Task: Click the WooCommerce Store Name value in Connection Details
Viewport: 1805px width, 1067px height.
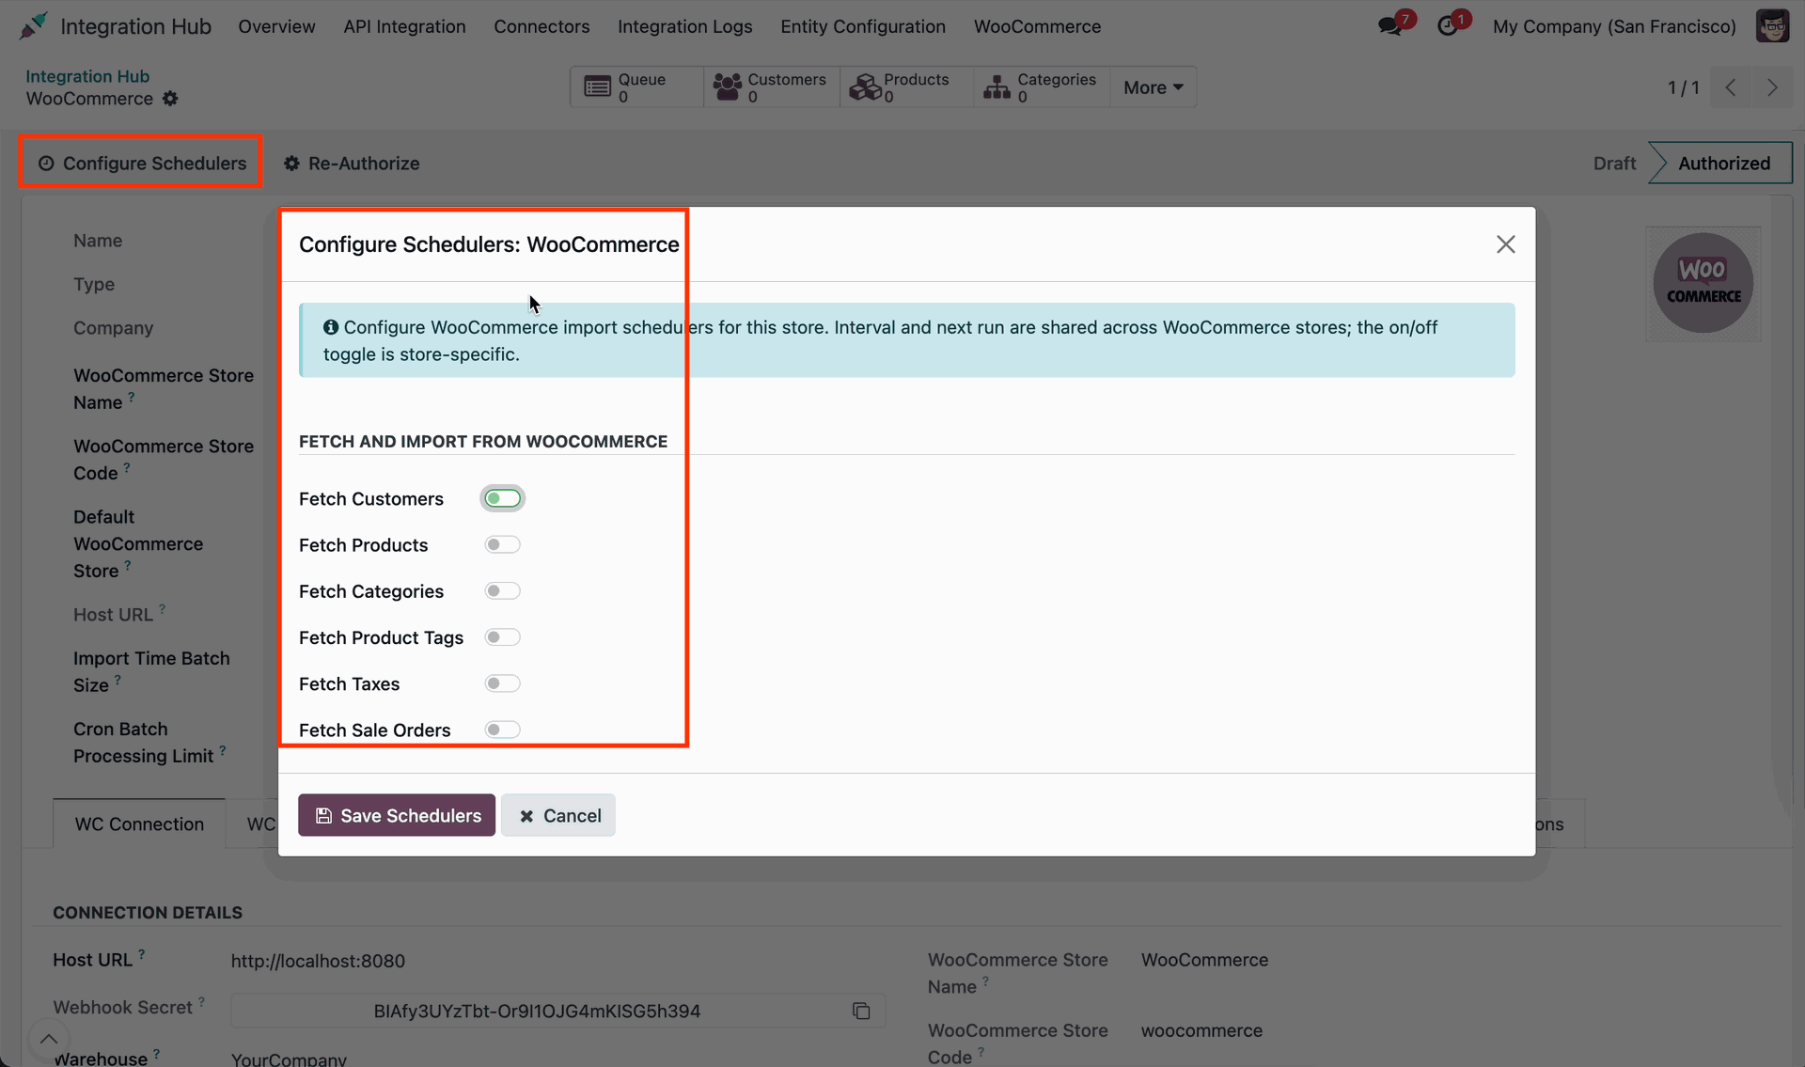Action: pos(1204,960)
